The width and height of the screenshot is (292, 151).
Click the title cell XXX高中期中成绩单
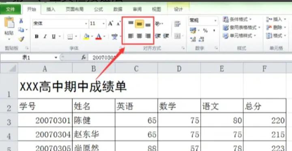73,87
